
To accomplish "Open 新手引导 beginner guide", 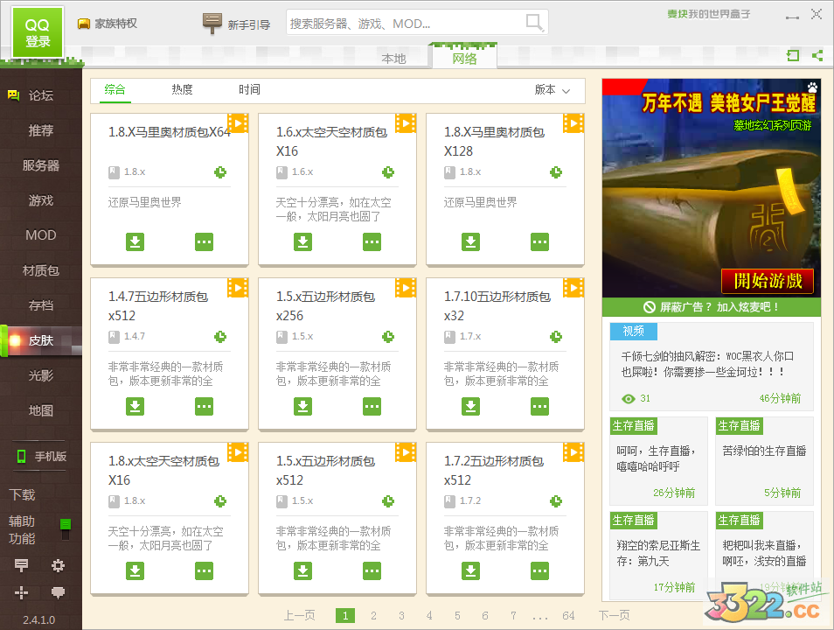I will 237,24.
